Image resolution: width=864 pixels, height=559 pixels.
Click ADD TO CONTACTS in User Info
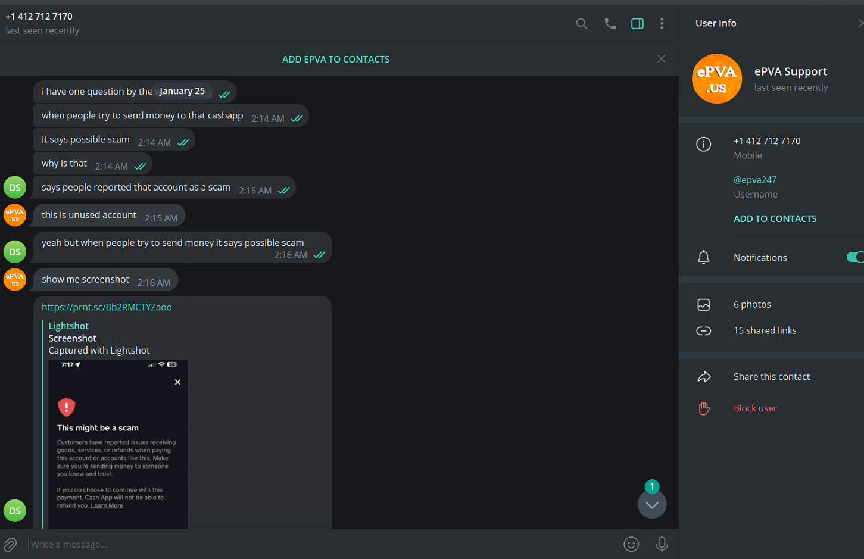coord(775,219)
